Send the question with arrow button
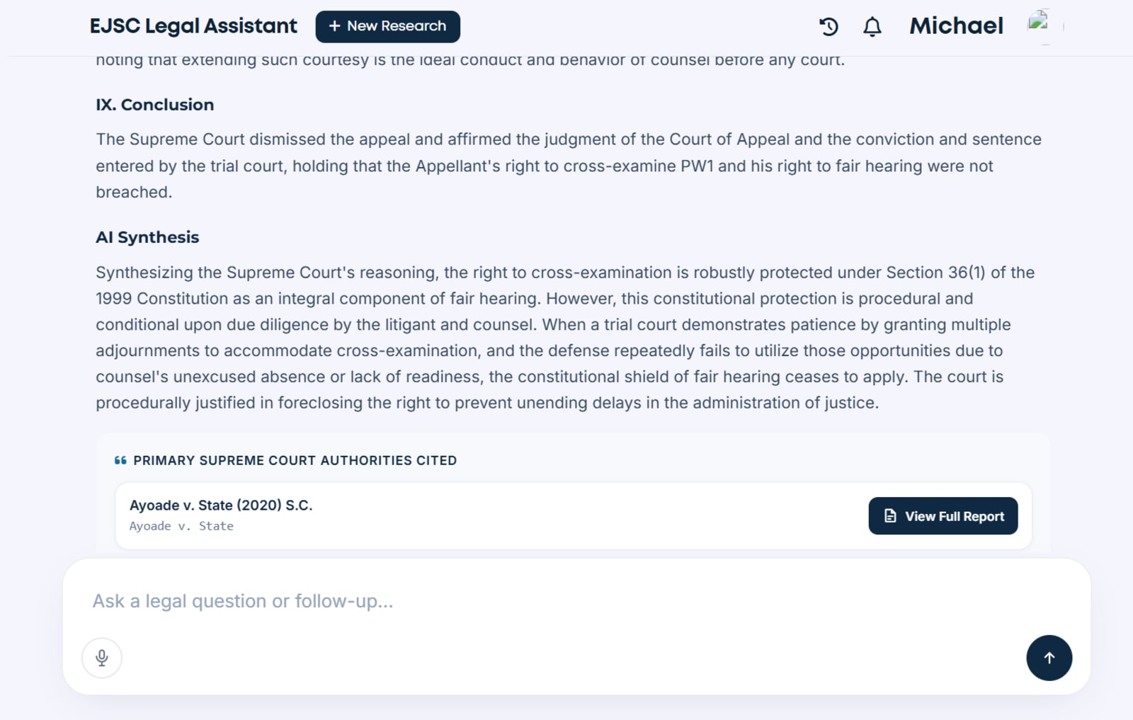 (x=1049, y=658)
